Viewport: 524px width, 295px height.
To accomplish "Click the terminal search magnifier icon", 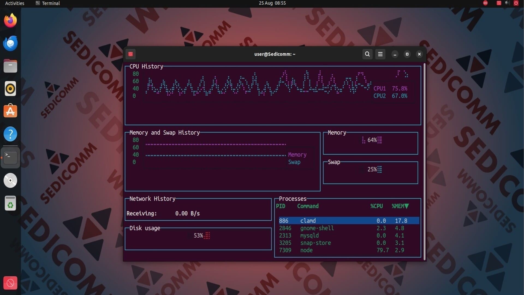I will click(367, 54).
